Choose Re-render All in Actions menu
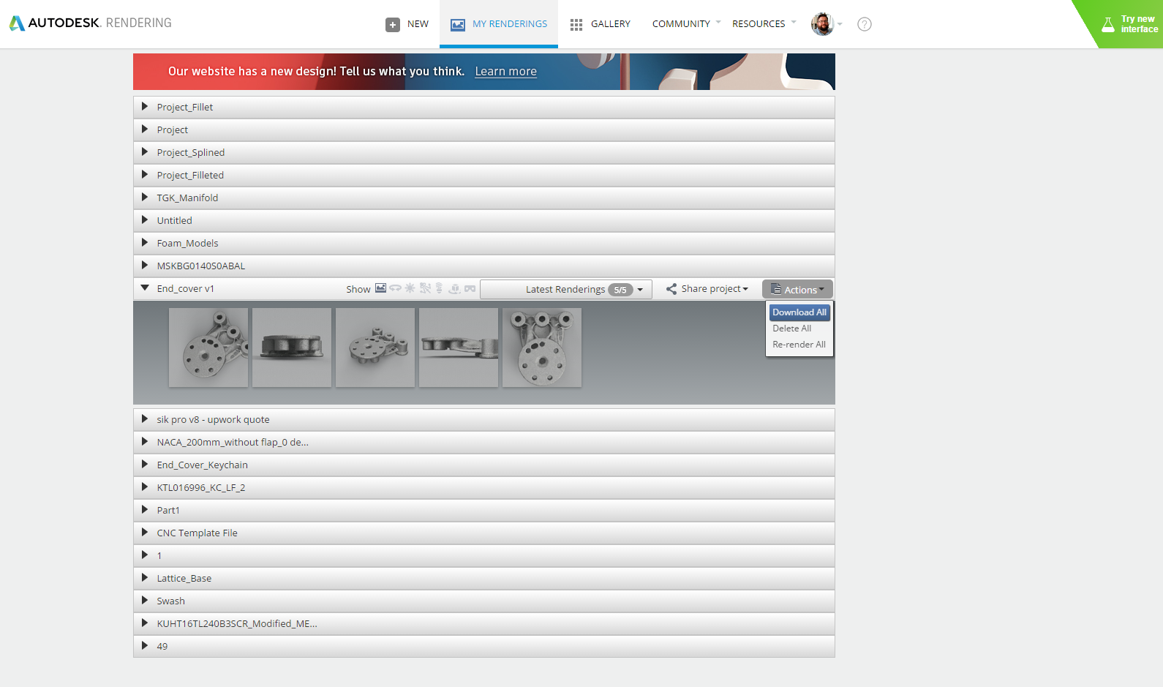Viewport: 1163px width, 687px height. tap(799, 345)
